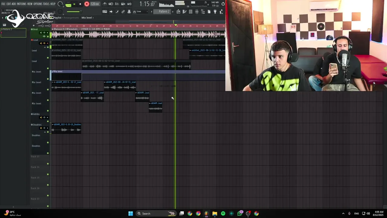Adjust the main pitch slider
Image resolution: width=387 pixels, height=218 pixels.
coord(74,12)
